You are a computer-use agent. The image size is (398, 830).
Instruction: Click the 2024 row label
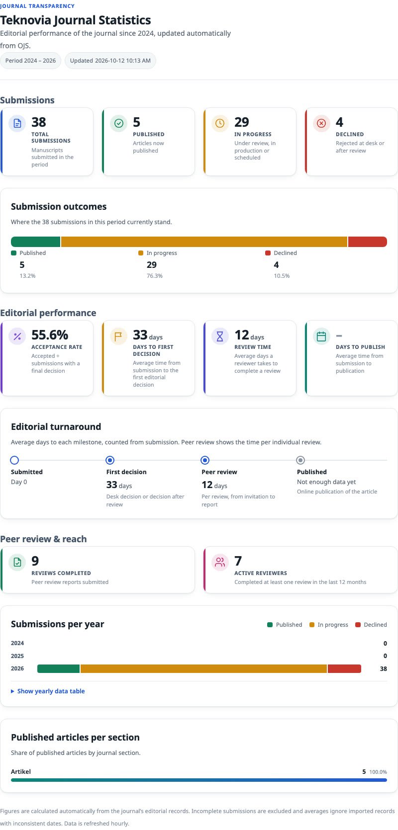[17, 643]
